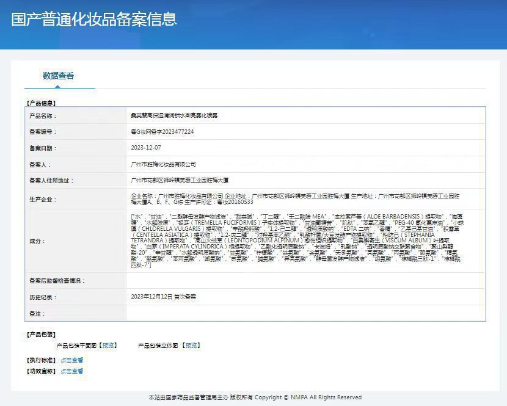Screen dimensions: 507x406
Task: Click the 【产品信息】 section heading
Action: tap(41, 103)
